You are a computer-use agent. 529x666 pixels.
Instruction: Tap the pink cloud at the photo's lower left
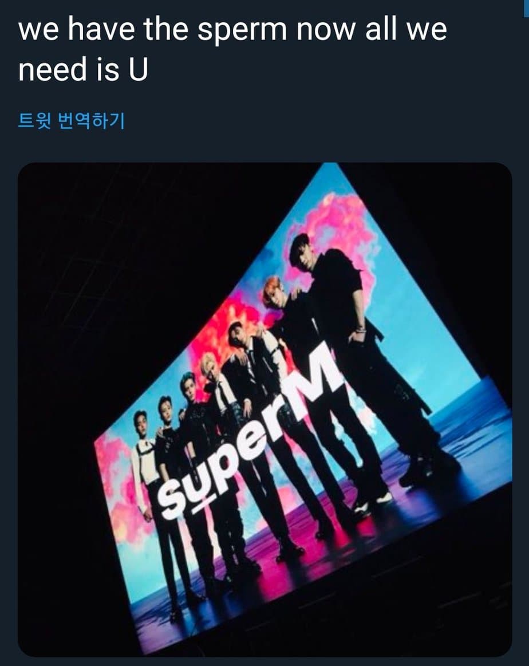point(115,487)
